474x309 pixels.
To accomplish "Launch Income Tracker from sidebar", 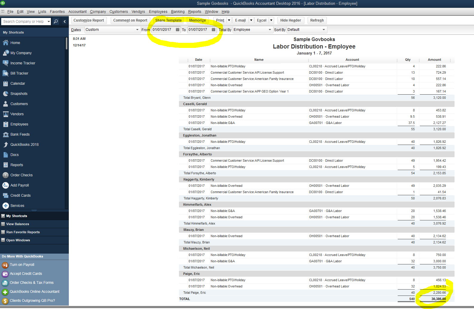I will (x=22, y=63).
